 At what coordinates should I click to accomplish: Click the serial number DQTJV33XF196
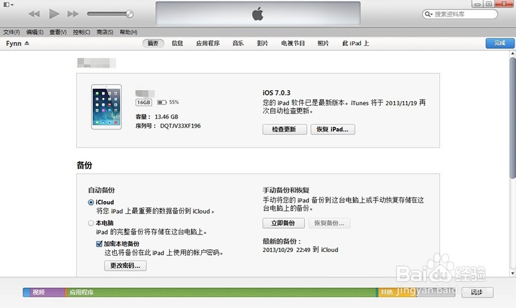tap(180, 126)
